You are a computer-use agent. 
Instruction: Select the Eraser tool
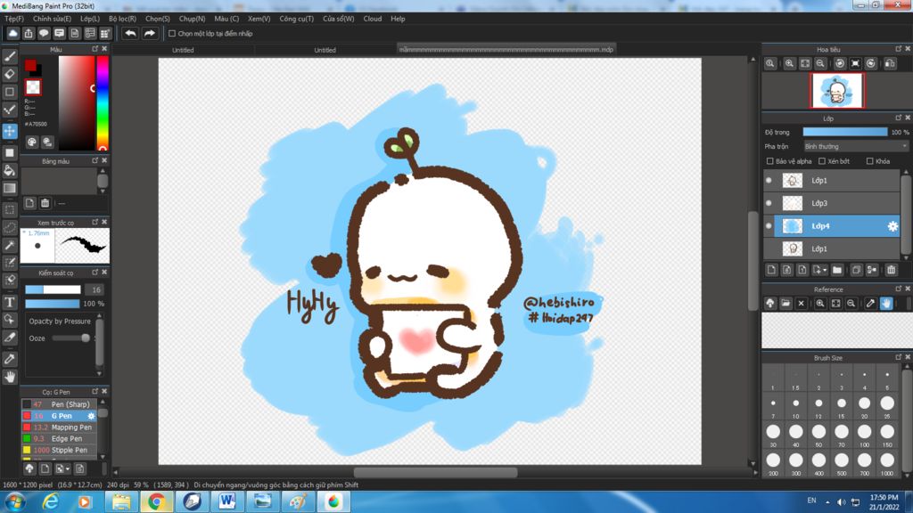10,74
